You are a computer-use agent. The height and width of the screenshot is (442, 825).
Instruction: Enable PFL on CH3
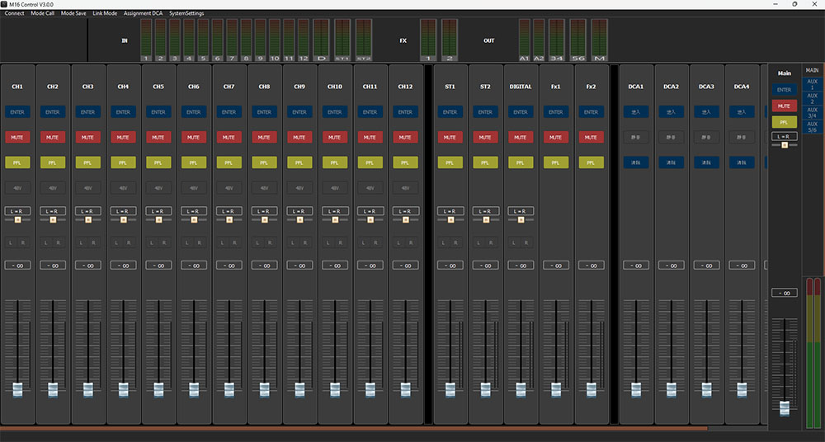pos(88,162)
